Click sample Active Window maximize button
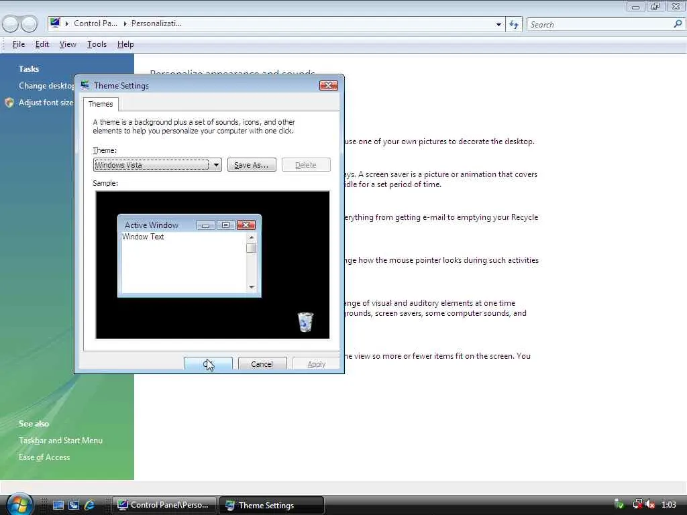The width and height of the screenshot is (687, 515). coord(225,225)
